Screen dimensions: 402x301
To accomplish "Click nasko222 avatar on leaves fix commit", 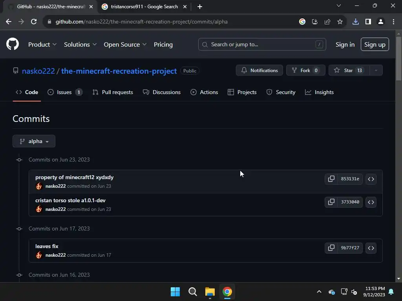I will pyautogui.click(x=39, y=255).
